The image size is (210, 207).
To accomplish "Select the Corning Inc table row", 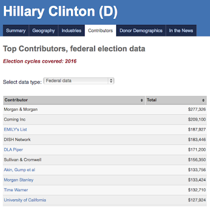I will (105, 120).
